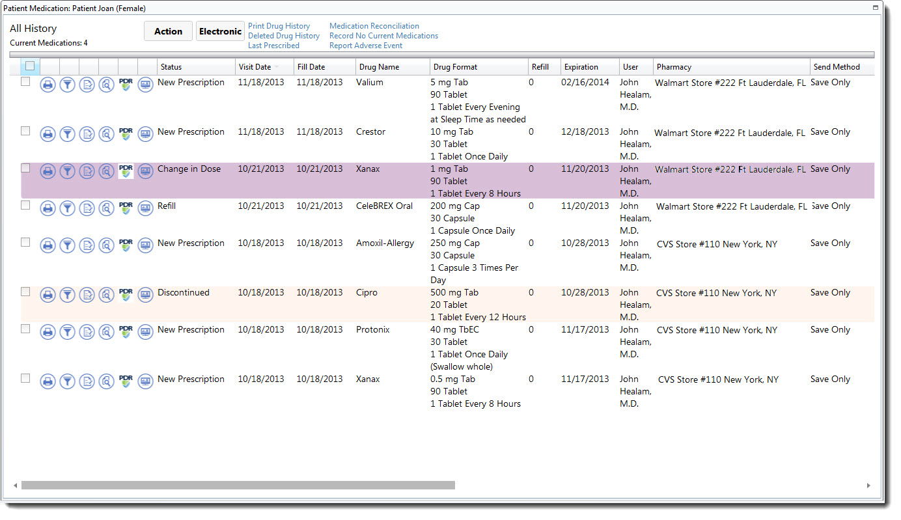Click the funnel icon in the Amoxil-Allergy row
This screenshot has width=901, height=520.
pos(67,245)
